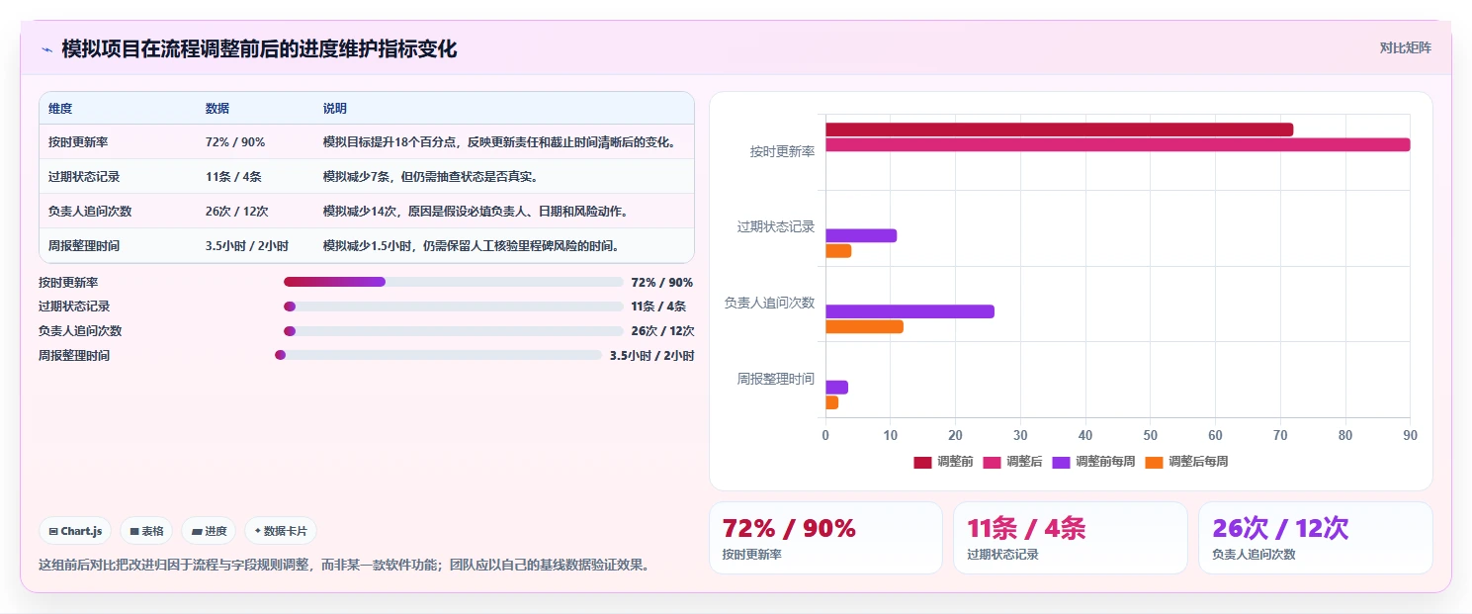The height and width of the screenshot is (614, 1472).
Task: Click table cell 72% / 90%
Action: (235, 142)
